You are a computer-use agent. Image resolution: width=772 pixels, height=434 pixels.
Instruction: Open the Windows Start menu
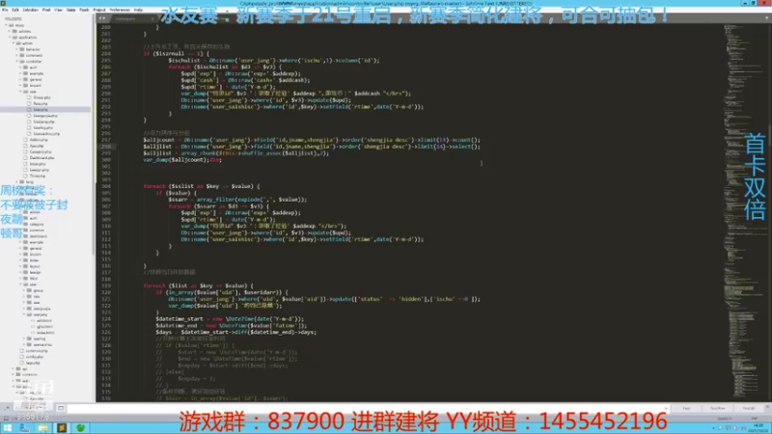[8, 428]
